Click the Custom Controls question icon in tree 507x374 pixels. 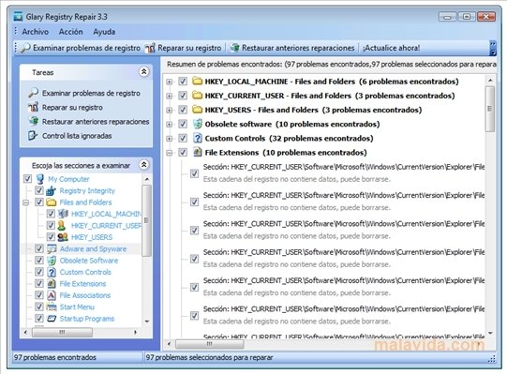(52, 272)
